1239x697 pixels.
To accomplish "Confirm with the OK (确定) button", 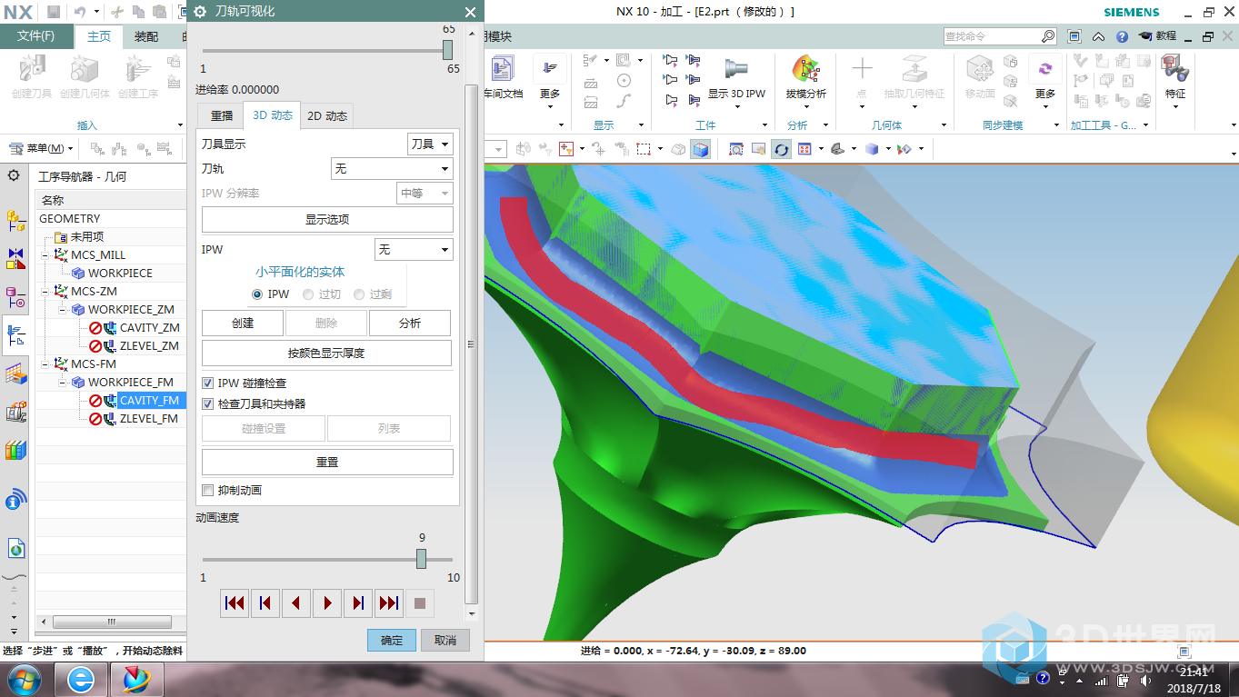I will [x=392, y=640].
